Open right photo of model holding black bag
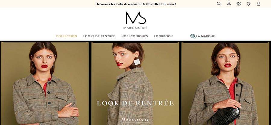The height and width of the screenshot is (125, 271). tap(225, 84)
